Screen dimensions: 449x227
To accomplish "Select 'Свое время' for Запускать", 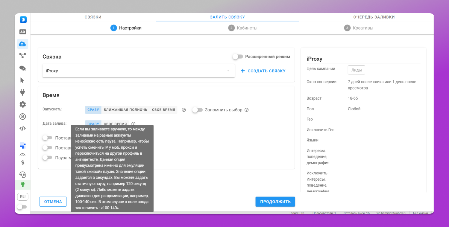I will pos(163,110).
